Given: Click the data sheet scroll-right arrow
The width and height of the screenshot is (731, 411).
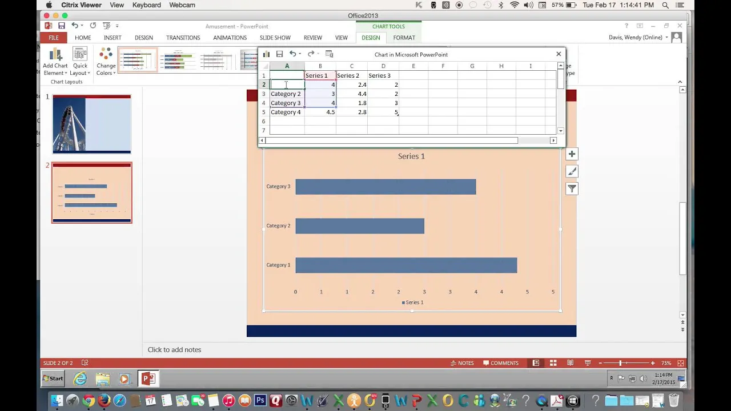Looking at the screenshot, I should pyautogui.click(x=553, y=140).
